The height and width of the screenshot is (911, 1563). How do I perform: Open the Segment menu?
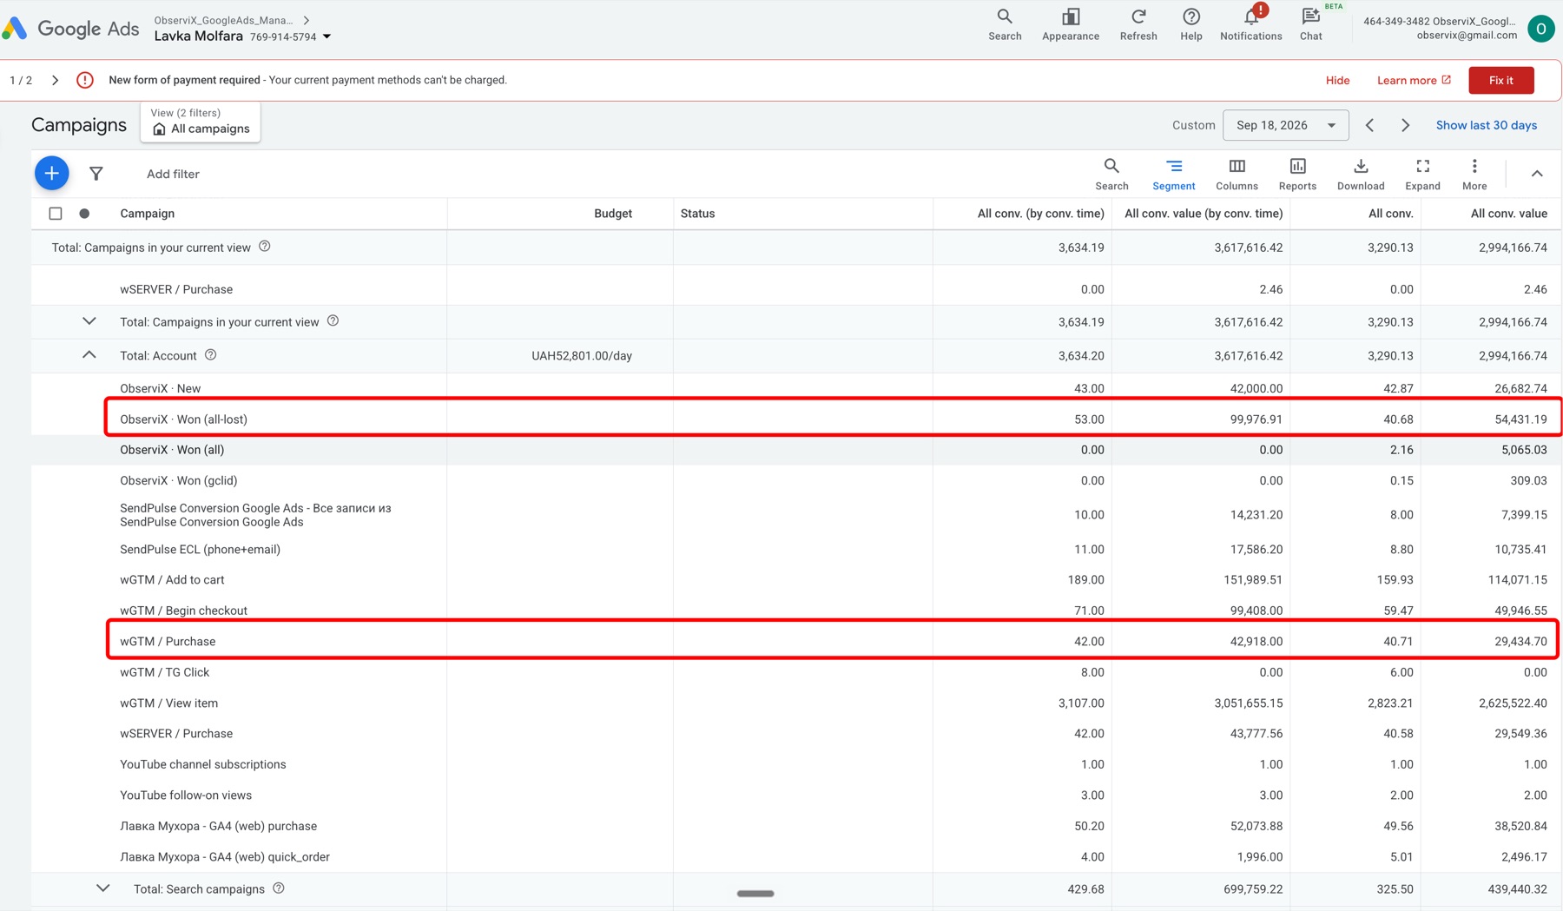(1174, 174)
